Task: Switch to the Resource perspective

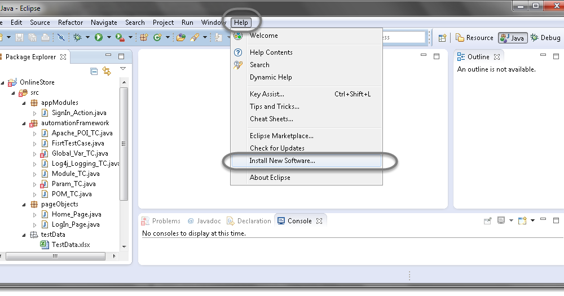Action: (474, 38)
